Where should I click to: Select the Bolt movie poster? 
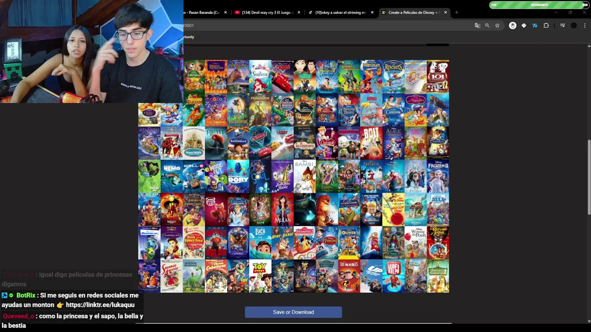tap(371, 143)
